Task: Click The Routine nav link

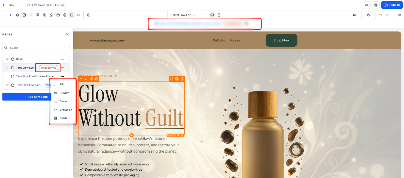Action: [219, 40]
